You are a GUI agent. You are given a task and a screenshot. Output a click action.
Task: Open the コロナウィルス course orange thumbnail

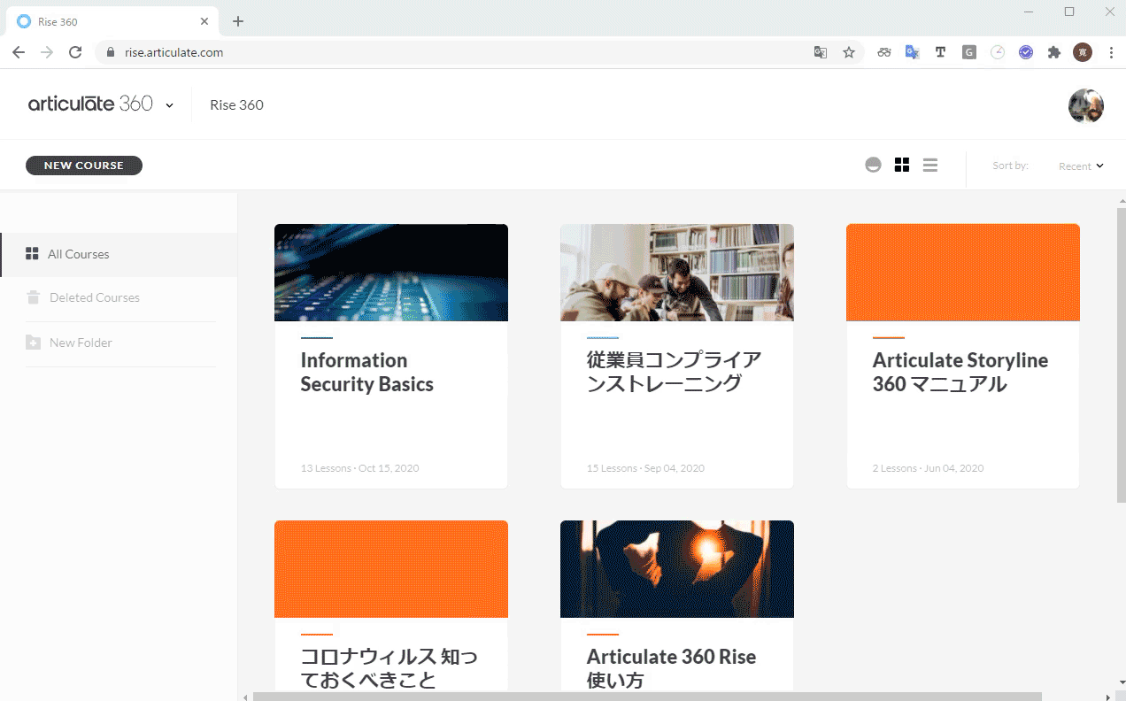click(391, 569)
